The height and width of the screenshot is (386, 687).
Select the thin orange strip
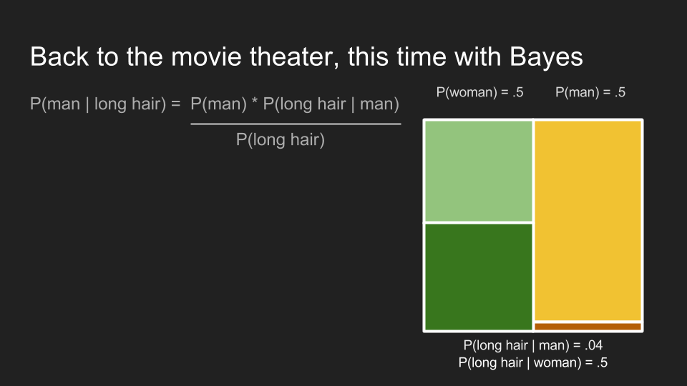(588, 327)
